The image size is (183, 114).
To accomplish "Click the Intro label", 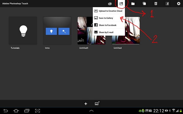I will 47,48.
